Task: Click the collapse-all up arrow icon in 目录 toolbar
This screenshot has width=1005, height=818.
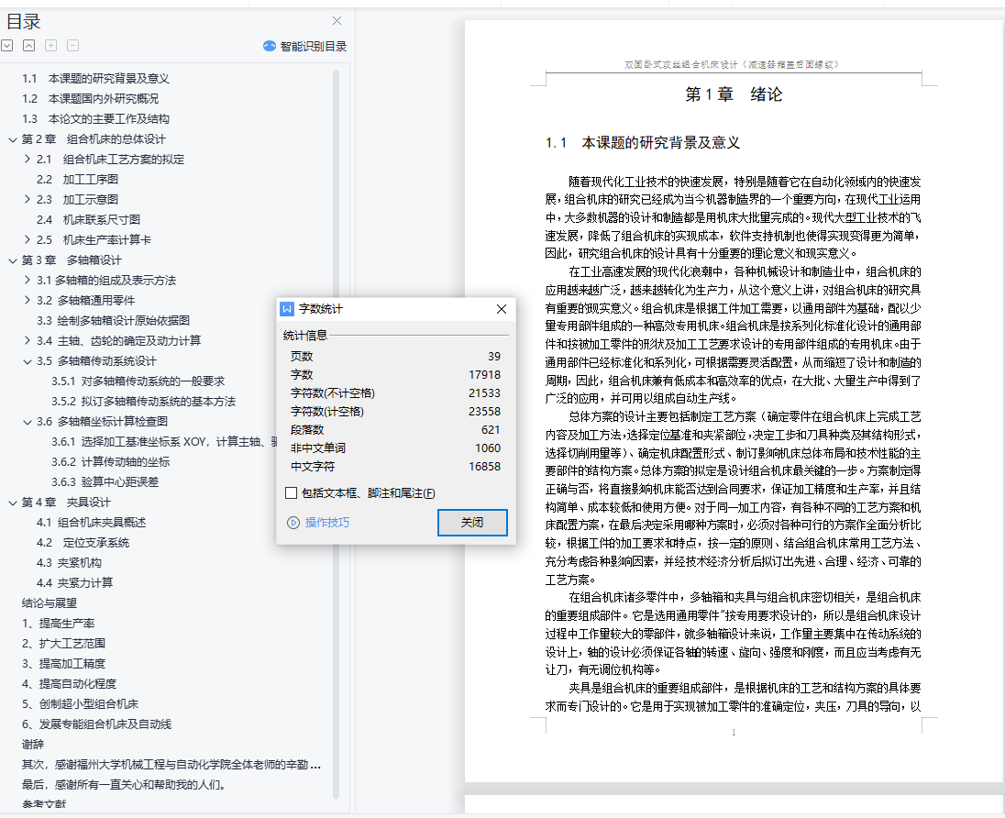Action: (x=28, y=46)
